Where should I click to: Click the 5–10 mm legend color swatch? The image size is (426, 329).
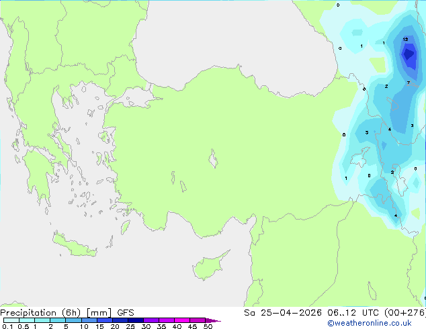[73, 320]
